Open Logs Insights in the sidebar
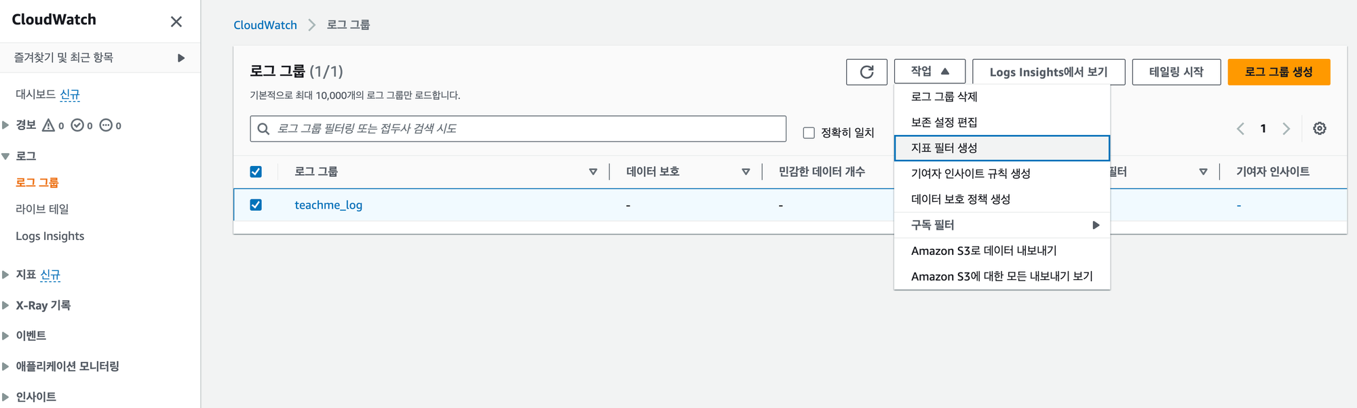 coord(50,237)
